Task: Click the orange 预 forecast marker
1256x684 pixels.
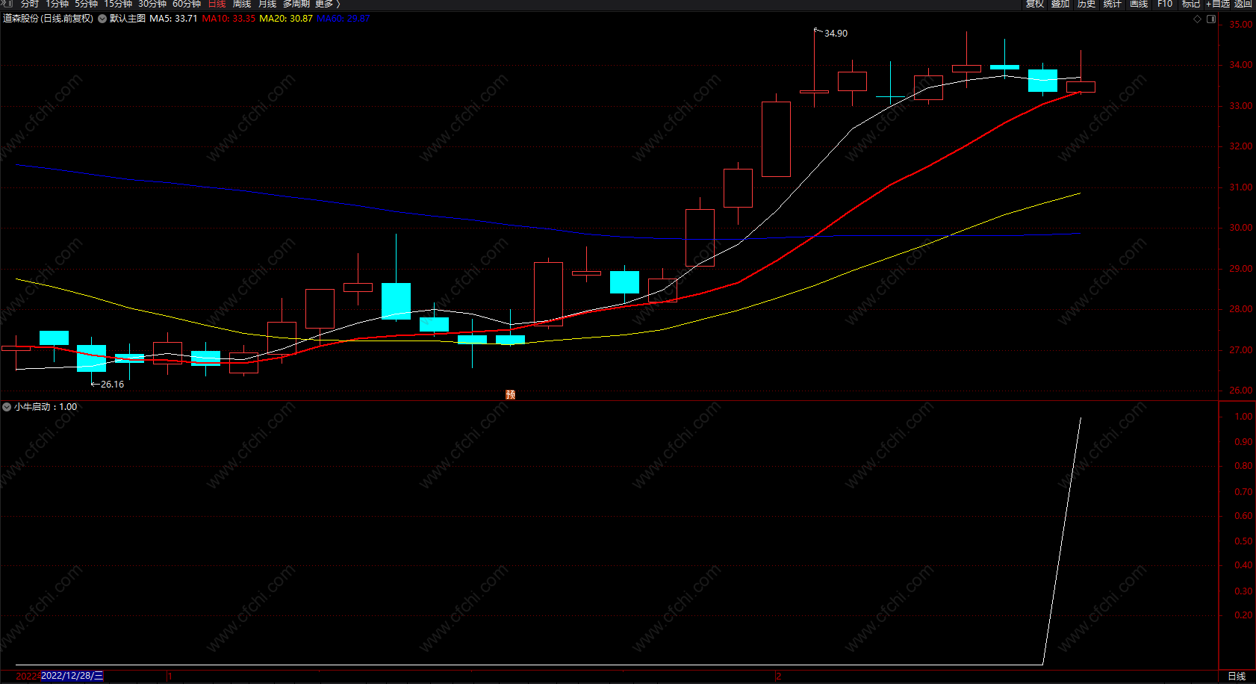Action: (511, 394)
